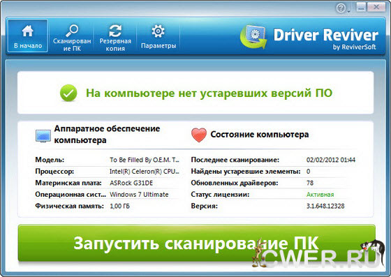Close the Driver Reviver window

376,7
